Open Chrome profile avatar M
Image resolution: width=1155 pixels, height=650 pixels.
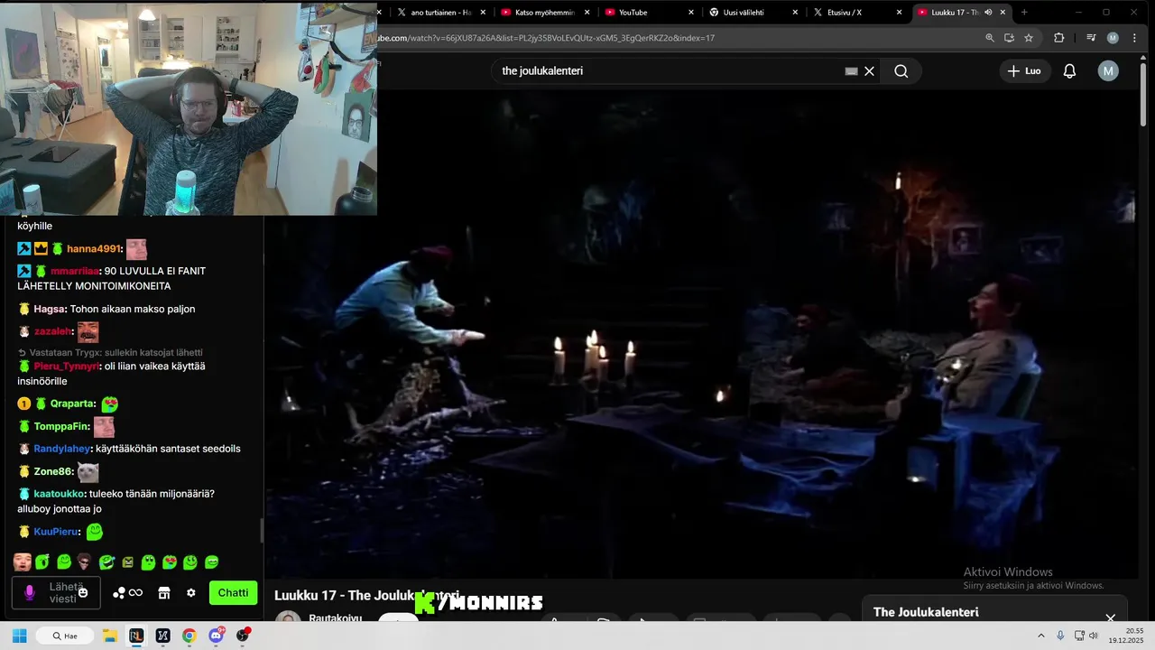point(1113,38)
